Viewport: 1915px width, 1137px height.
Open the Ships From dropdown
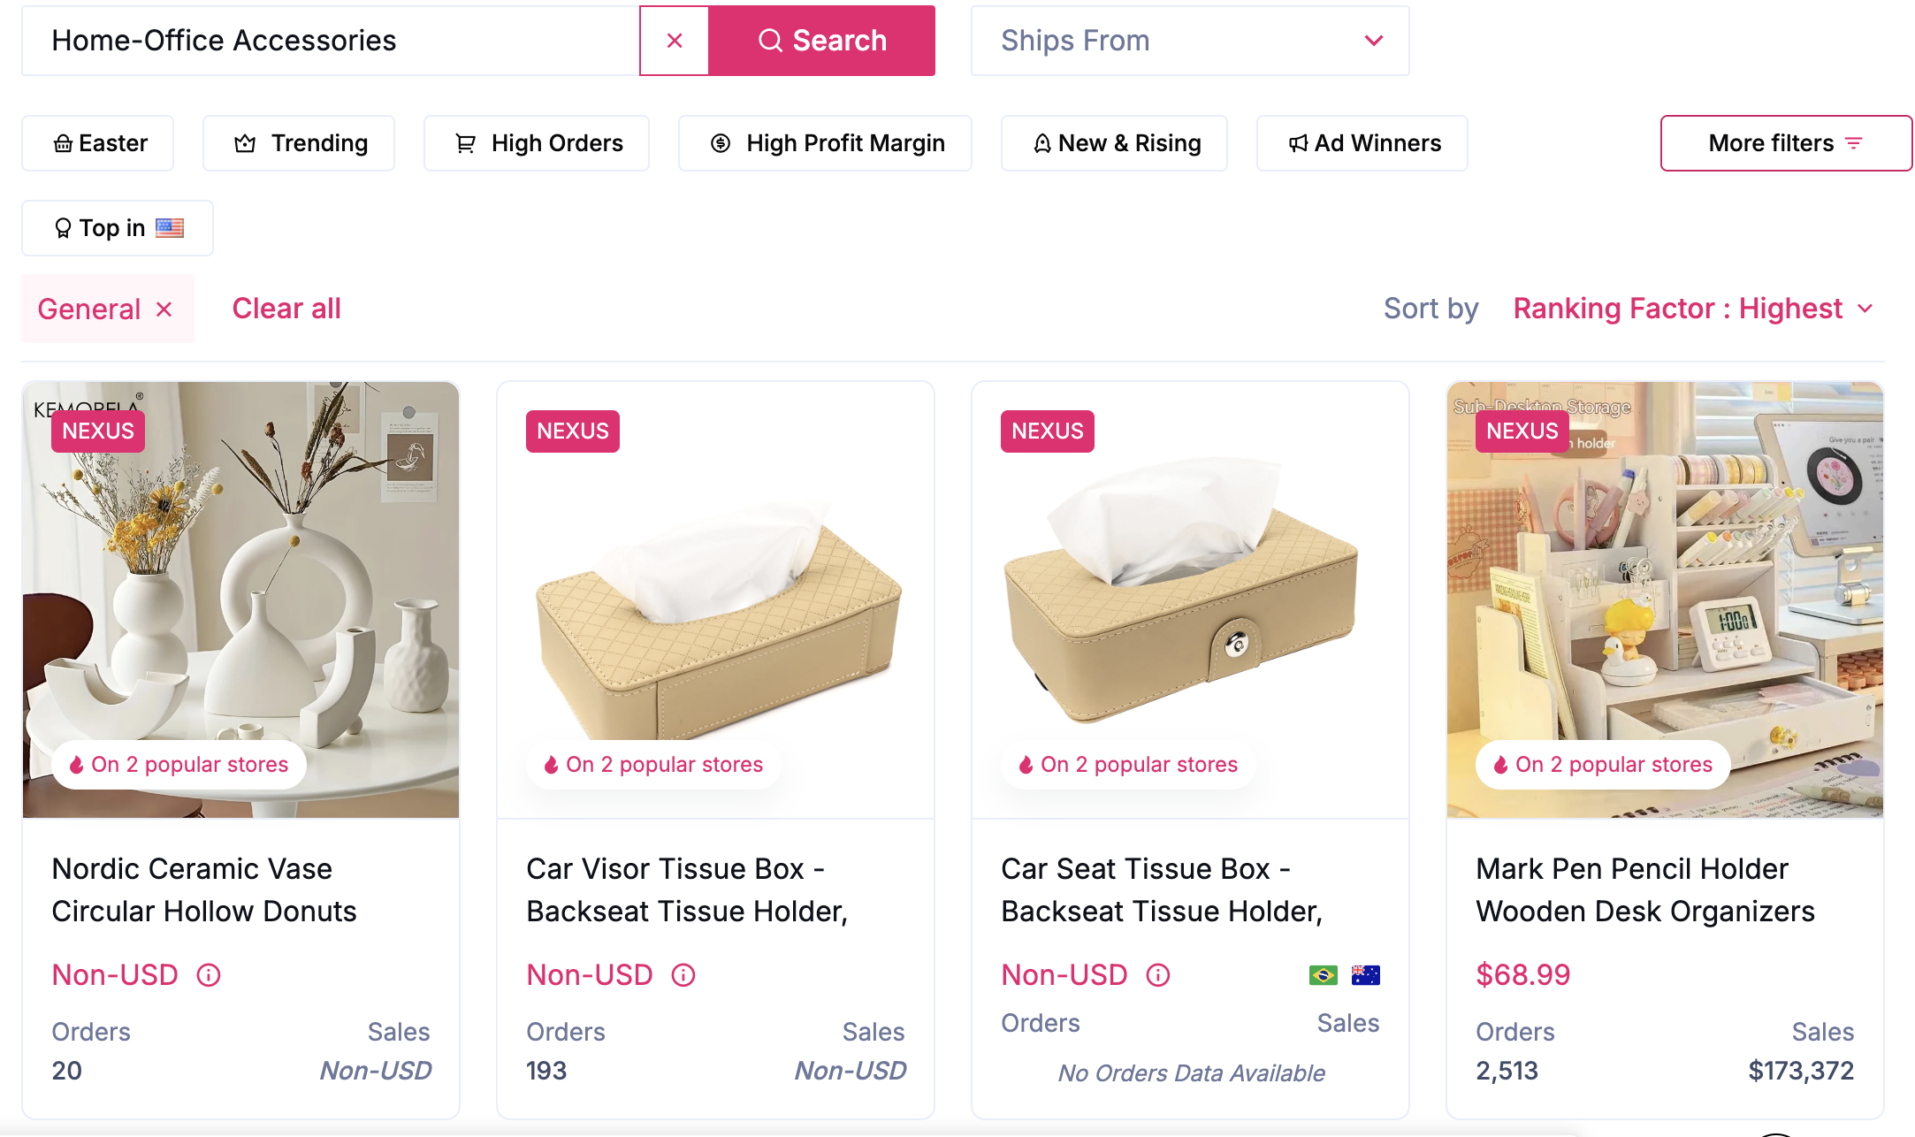click(1190, 40)
